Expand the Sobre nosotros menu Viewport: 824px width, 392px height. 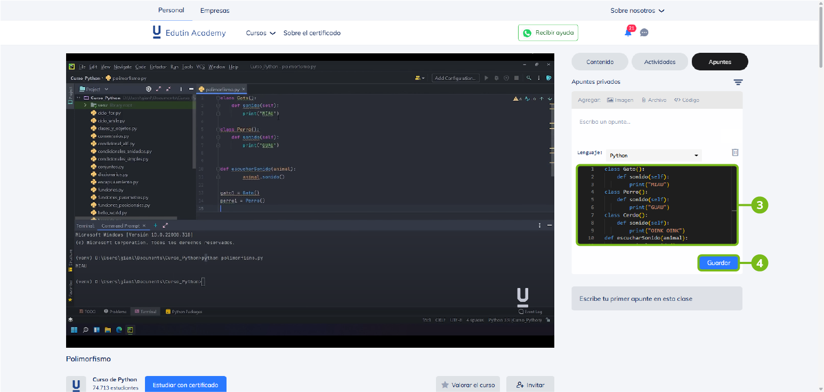[x=637, y=11]
